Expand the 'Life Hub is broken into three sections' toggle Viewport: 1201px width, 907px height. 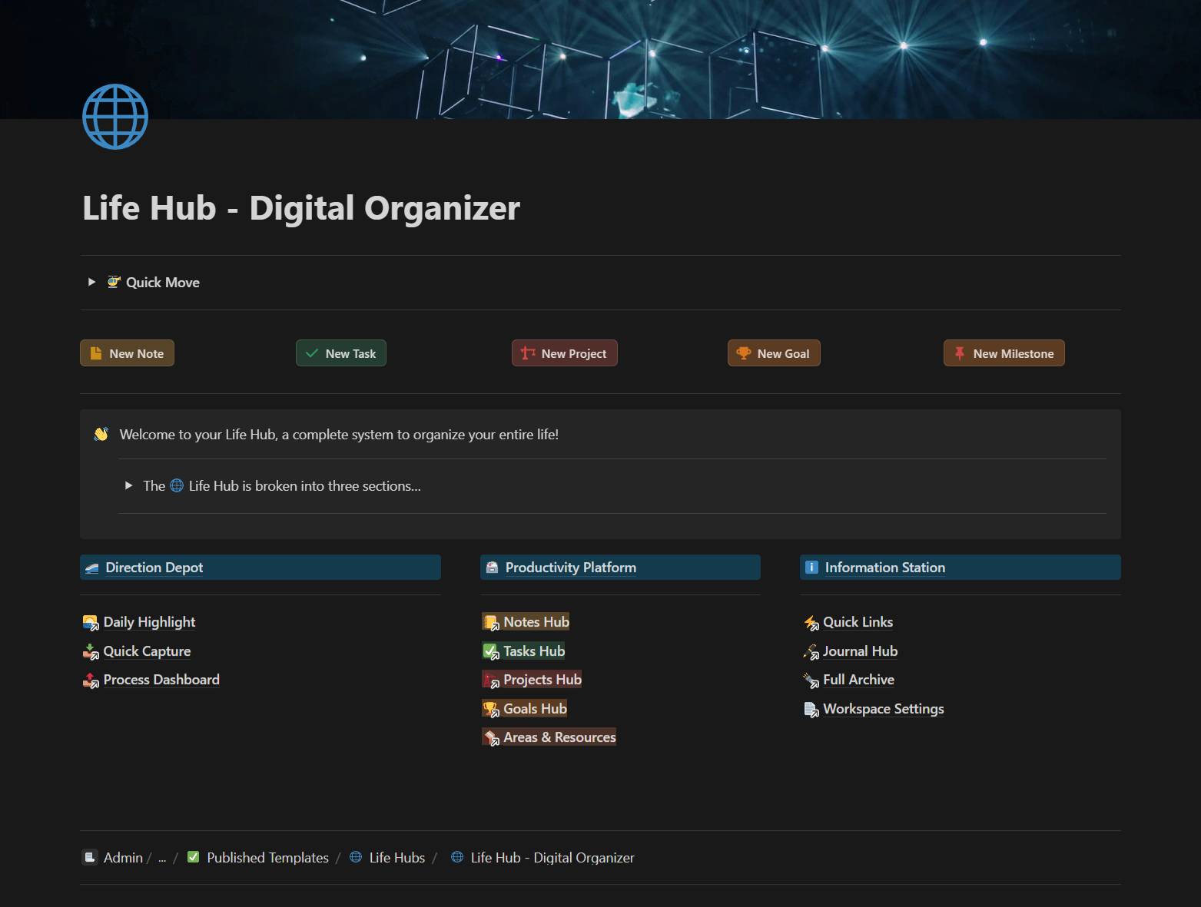[x=129, y=485]
